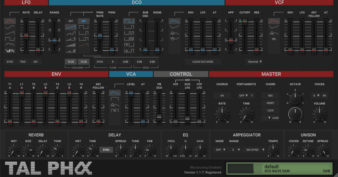Click the LFO RATE slider handle
The height and width of the screenshot is (177, 338).
coord(26,36)
